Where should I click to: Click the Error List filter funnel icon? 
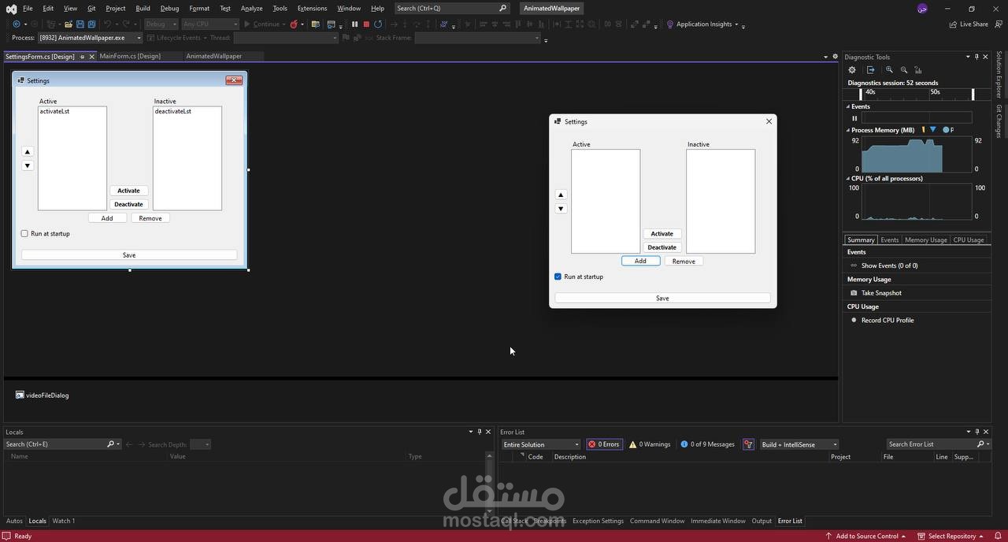coord(748,444)
